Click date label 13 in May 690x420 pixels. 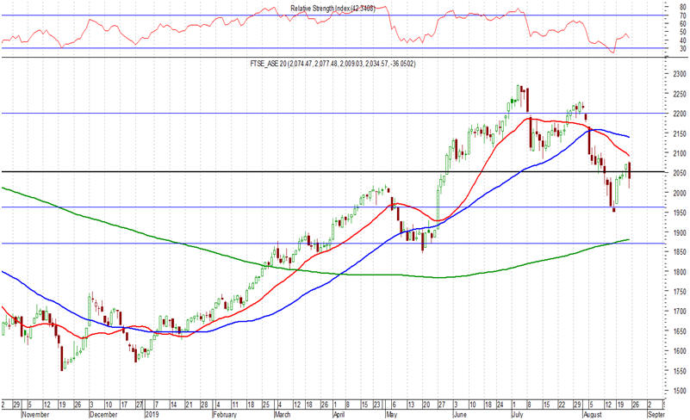click(411, 405)
